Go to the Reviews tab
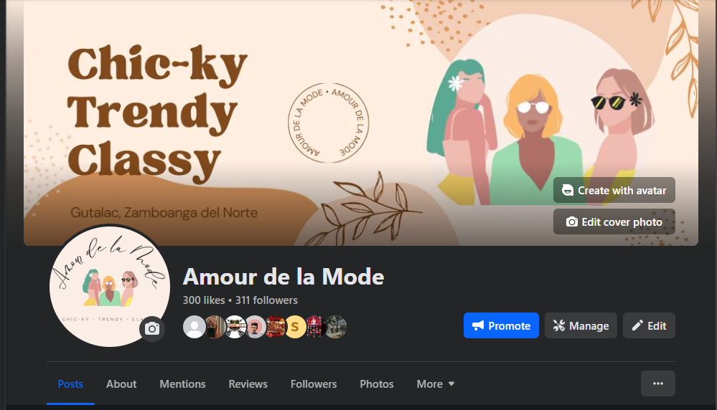717x410 pixels. 248,384
